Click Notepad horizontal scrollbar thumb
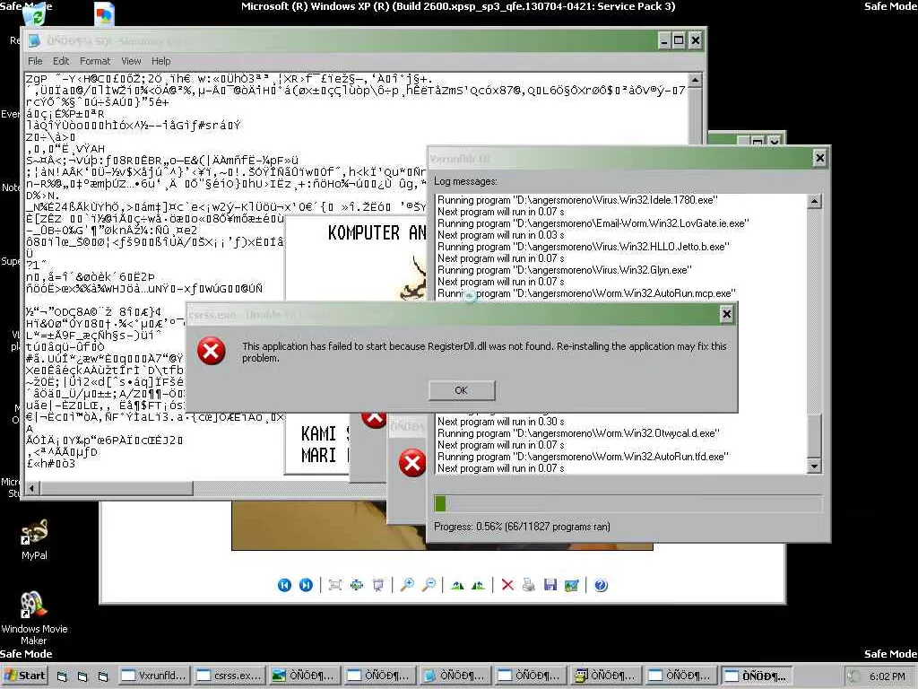918x689 pixels. [x=117, y=487]
